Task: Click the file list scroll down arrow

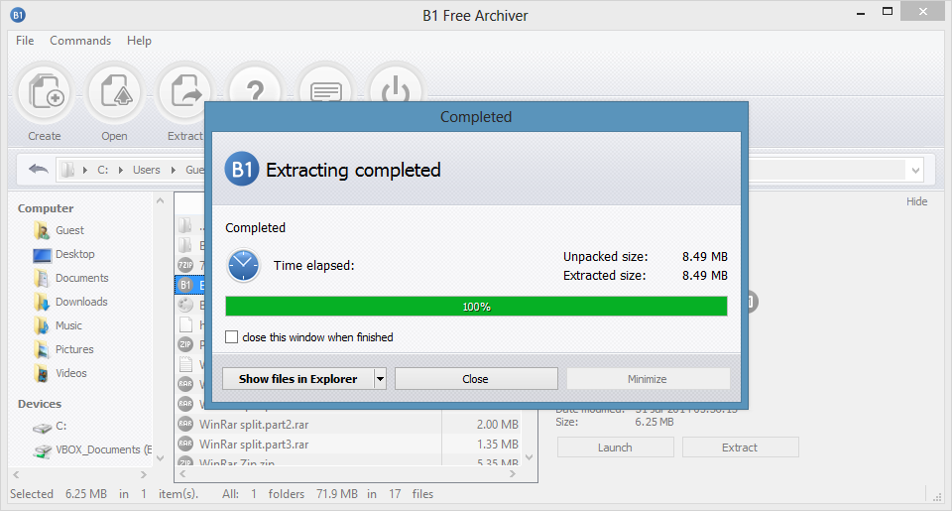Action: point(529,456)
